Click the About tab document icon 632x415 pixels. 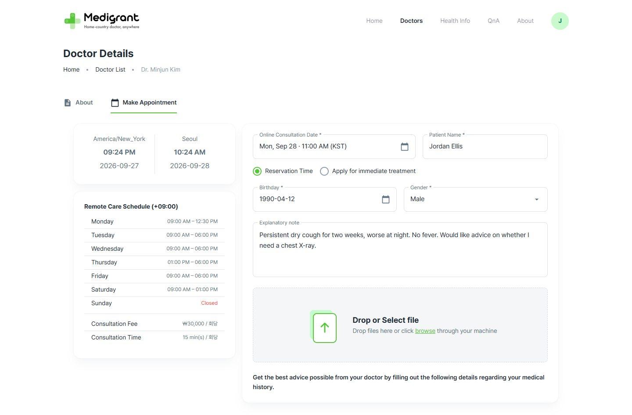coord(67,102)
